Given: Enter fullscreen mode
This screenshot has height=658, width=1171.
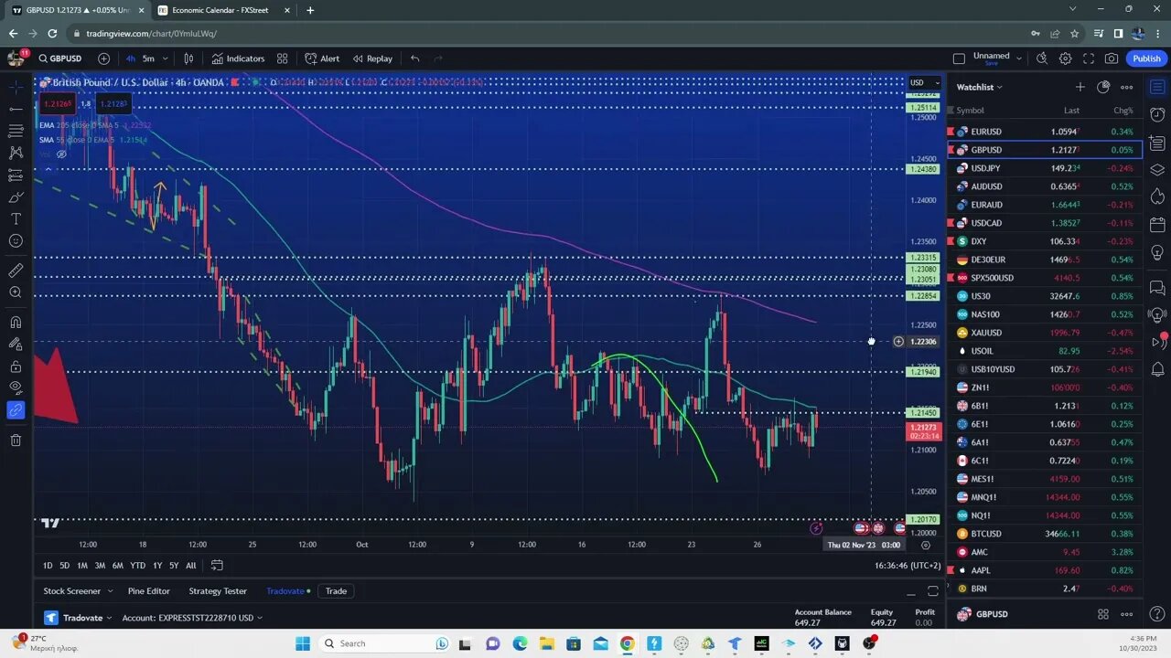Looking at the screenshot, I should click(x=1089, y=58).
